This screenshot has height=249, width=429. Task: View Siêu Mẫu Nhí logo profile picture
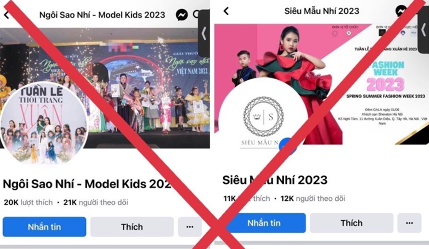point(263,120)
